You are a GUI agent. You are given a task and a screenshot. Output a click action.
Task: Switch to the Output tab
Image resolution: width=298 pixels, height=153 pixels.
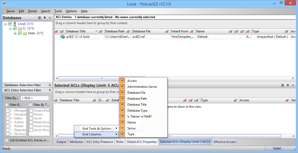tap(61, 142)
